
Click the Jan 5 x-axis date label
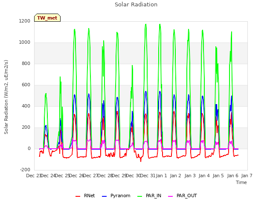pyautogui.click(x=218, y=176)
